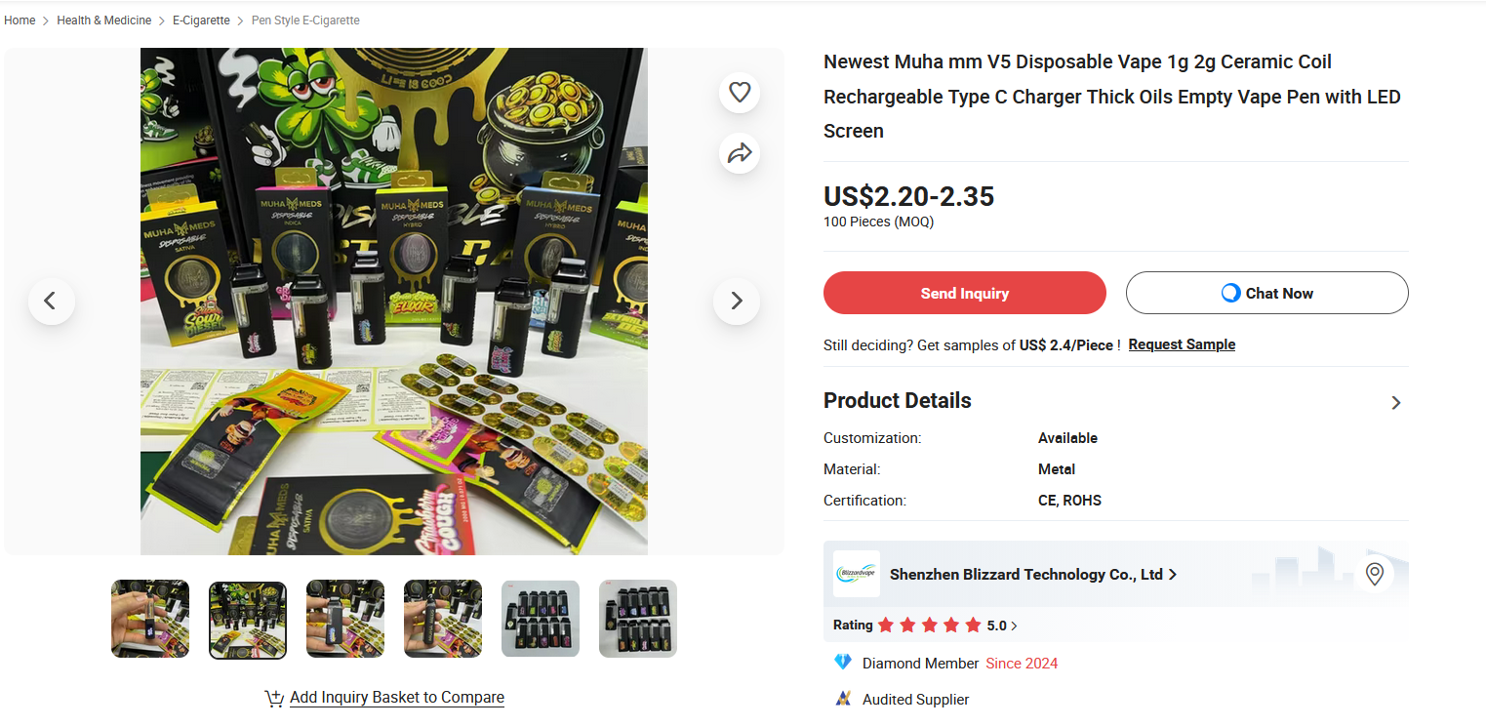Select the last product thumbnail image
Viewport: 1486px width, 727px height.
tap(638, 619)
